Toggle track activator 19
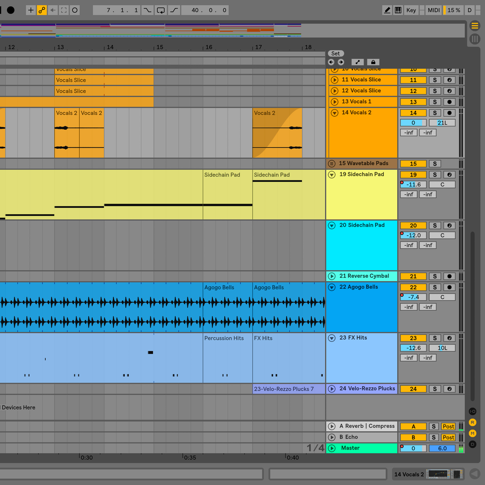The width and height of the screenshot is (485, 485). pyautogui.click(x=413, y=175)
